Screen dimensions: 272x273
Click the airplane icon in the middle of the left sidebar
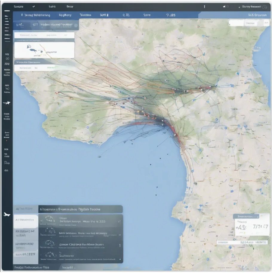click(x=6, y=103)
